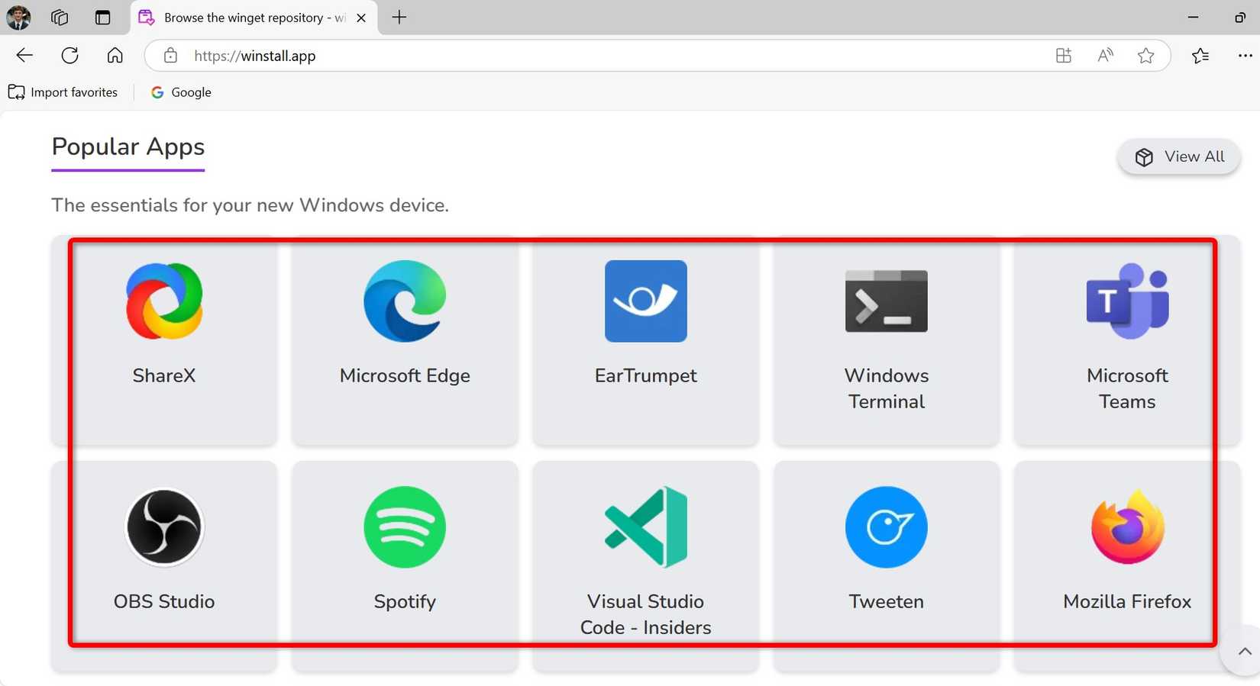This screenshot has width=1260, height=686.
Task: Choose the EarTrumpet app icon
Action: [646, 301]
